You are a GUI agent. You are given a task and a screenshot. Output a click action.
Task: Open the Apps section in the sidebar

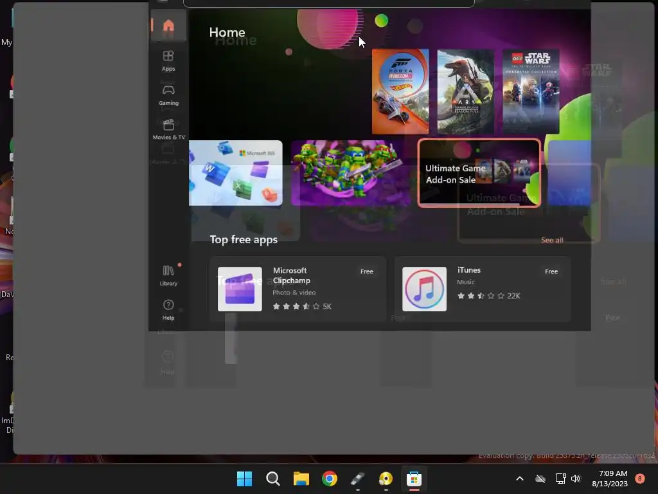[x=168, y=61]
